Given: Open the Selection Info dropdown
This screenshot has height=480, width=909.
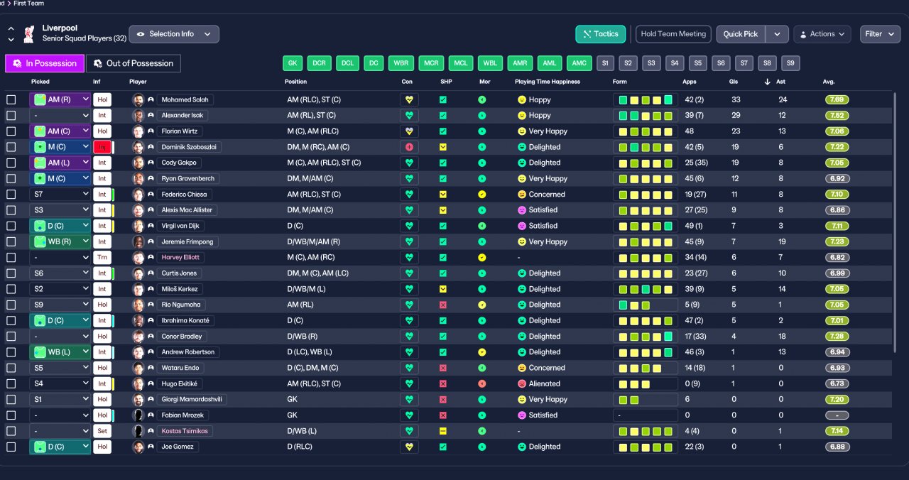Looking at the screenshot, I should pyautogui.click(x=174, y=34).
